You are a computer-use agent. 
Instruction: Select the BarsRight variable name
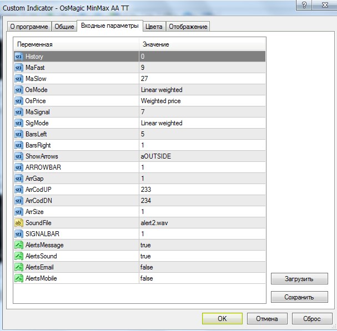coord(38,145)
